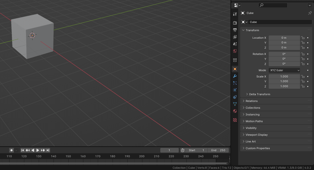Viewport: 314px width, 170px height.
Task: Toggle pin icon next to Cube header
Action: click(x=310, y=13)
